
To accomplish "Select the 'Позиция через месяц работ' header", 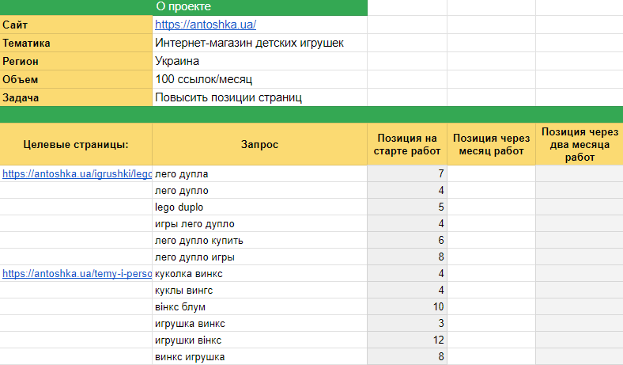I will (492, 144).
